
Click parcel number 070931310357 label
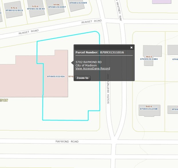[x=57, y=7]
